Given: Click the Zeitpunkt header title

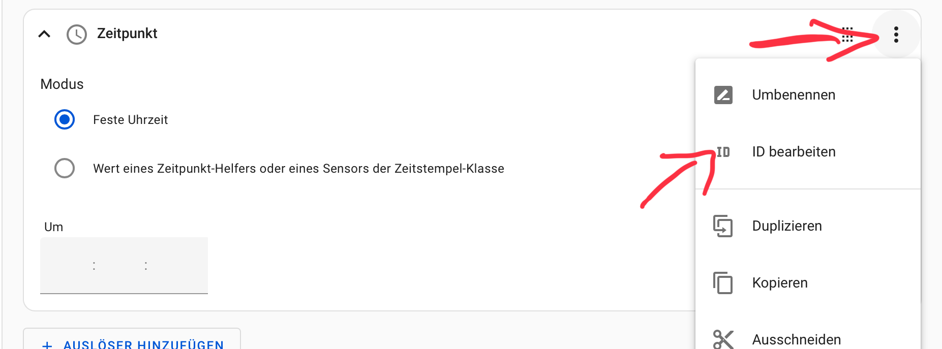Looking at the screenshot, I should tap(127, 34).
